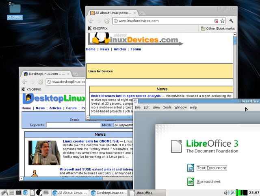
Task: Click Home link on LinuxDevices page
Action: [91, 49]
